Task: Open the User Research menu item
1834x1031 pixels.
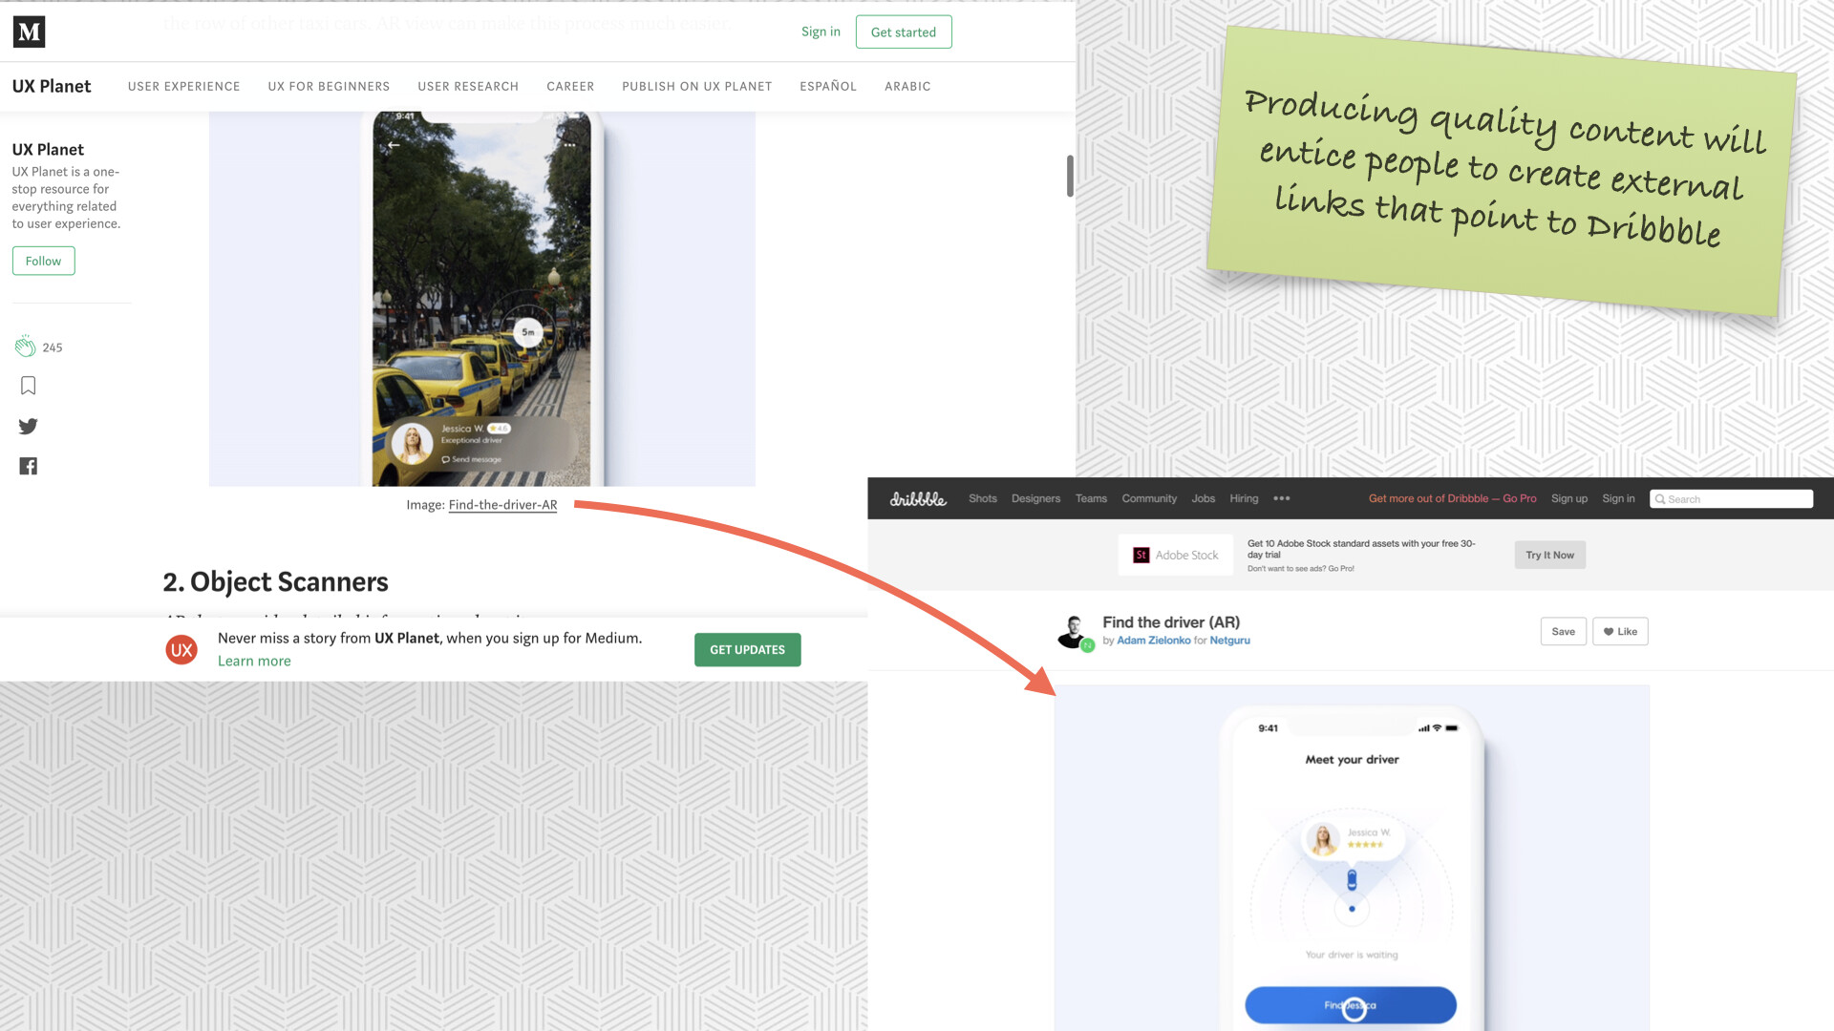Action: click(x=468, y=86)
